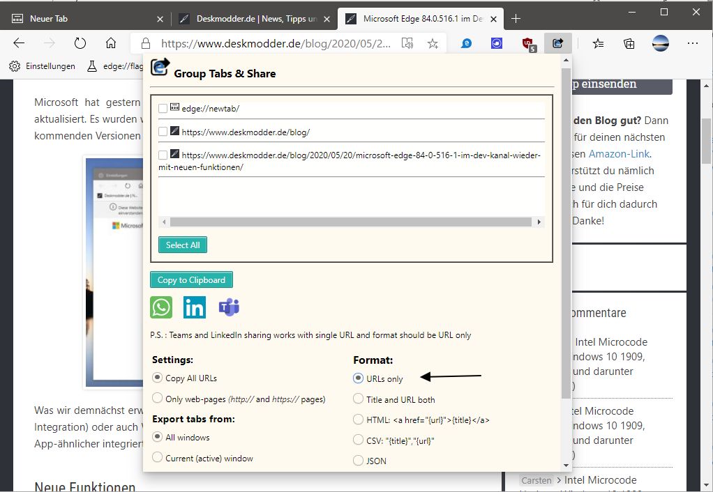Check the microsoft-edge-84-0-516-1 URL checkbox
Screen dimensions: 713x492
(163, 155)
